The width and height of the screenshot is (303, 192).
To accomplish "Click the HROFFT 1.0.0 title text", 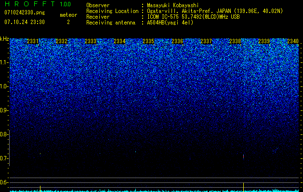I will (x=38, y=4).
